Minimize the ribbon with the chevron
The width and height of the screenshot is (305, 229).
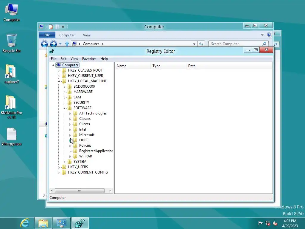click(x=262, y=35)
